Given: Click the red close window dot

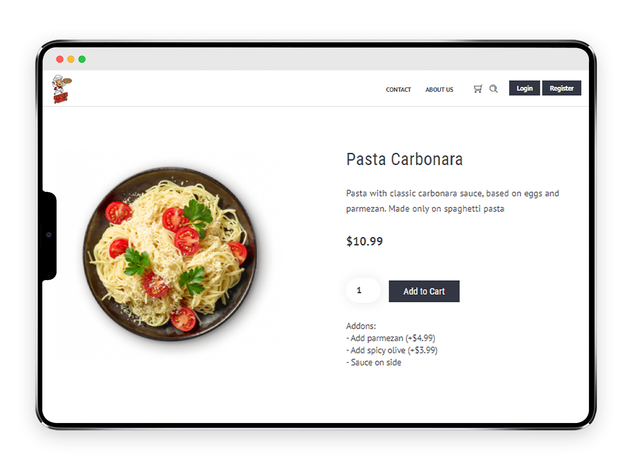Looking at the screenshot, I should click(x=60, y=59).
